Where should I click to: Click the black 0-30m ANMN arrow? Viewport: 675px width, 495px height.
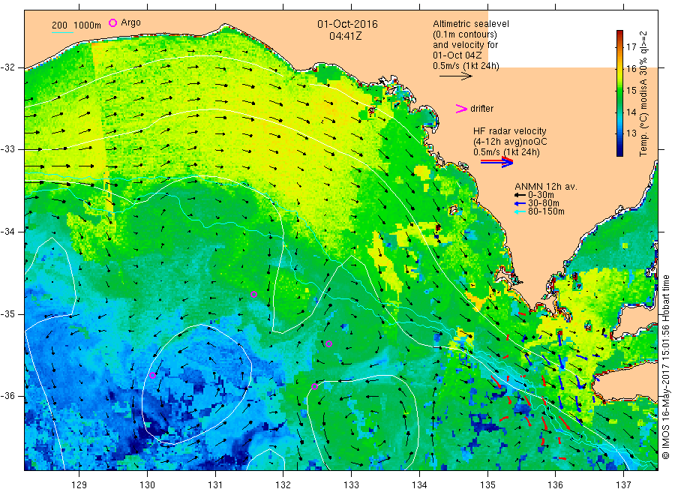[x=520, y=196]
